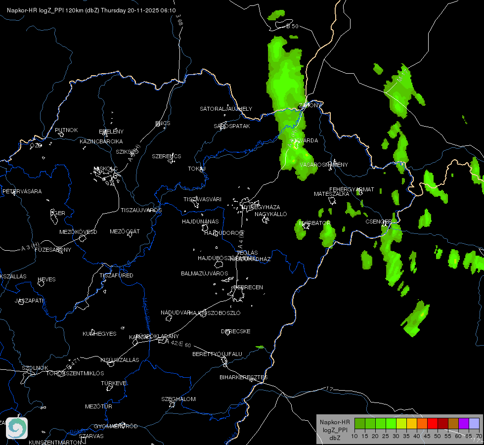
Task: Pick the bright red 45 dBZ legend swatch
Action: (433, 424)
